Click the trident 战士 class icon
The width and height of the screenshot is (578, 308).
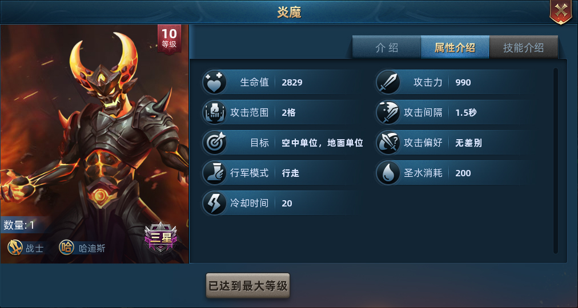[15, 248]
